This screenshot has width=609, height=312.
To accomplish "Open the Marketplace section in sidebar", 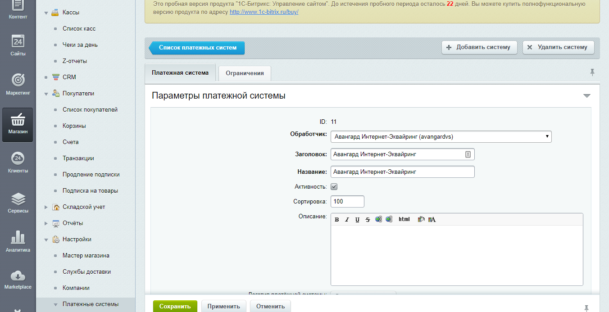I will click(18, 280).
